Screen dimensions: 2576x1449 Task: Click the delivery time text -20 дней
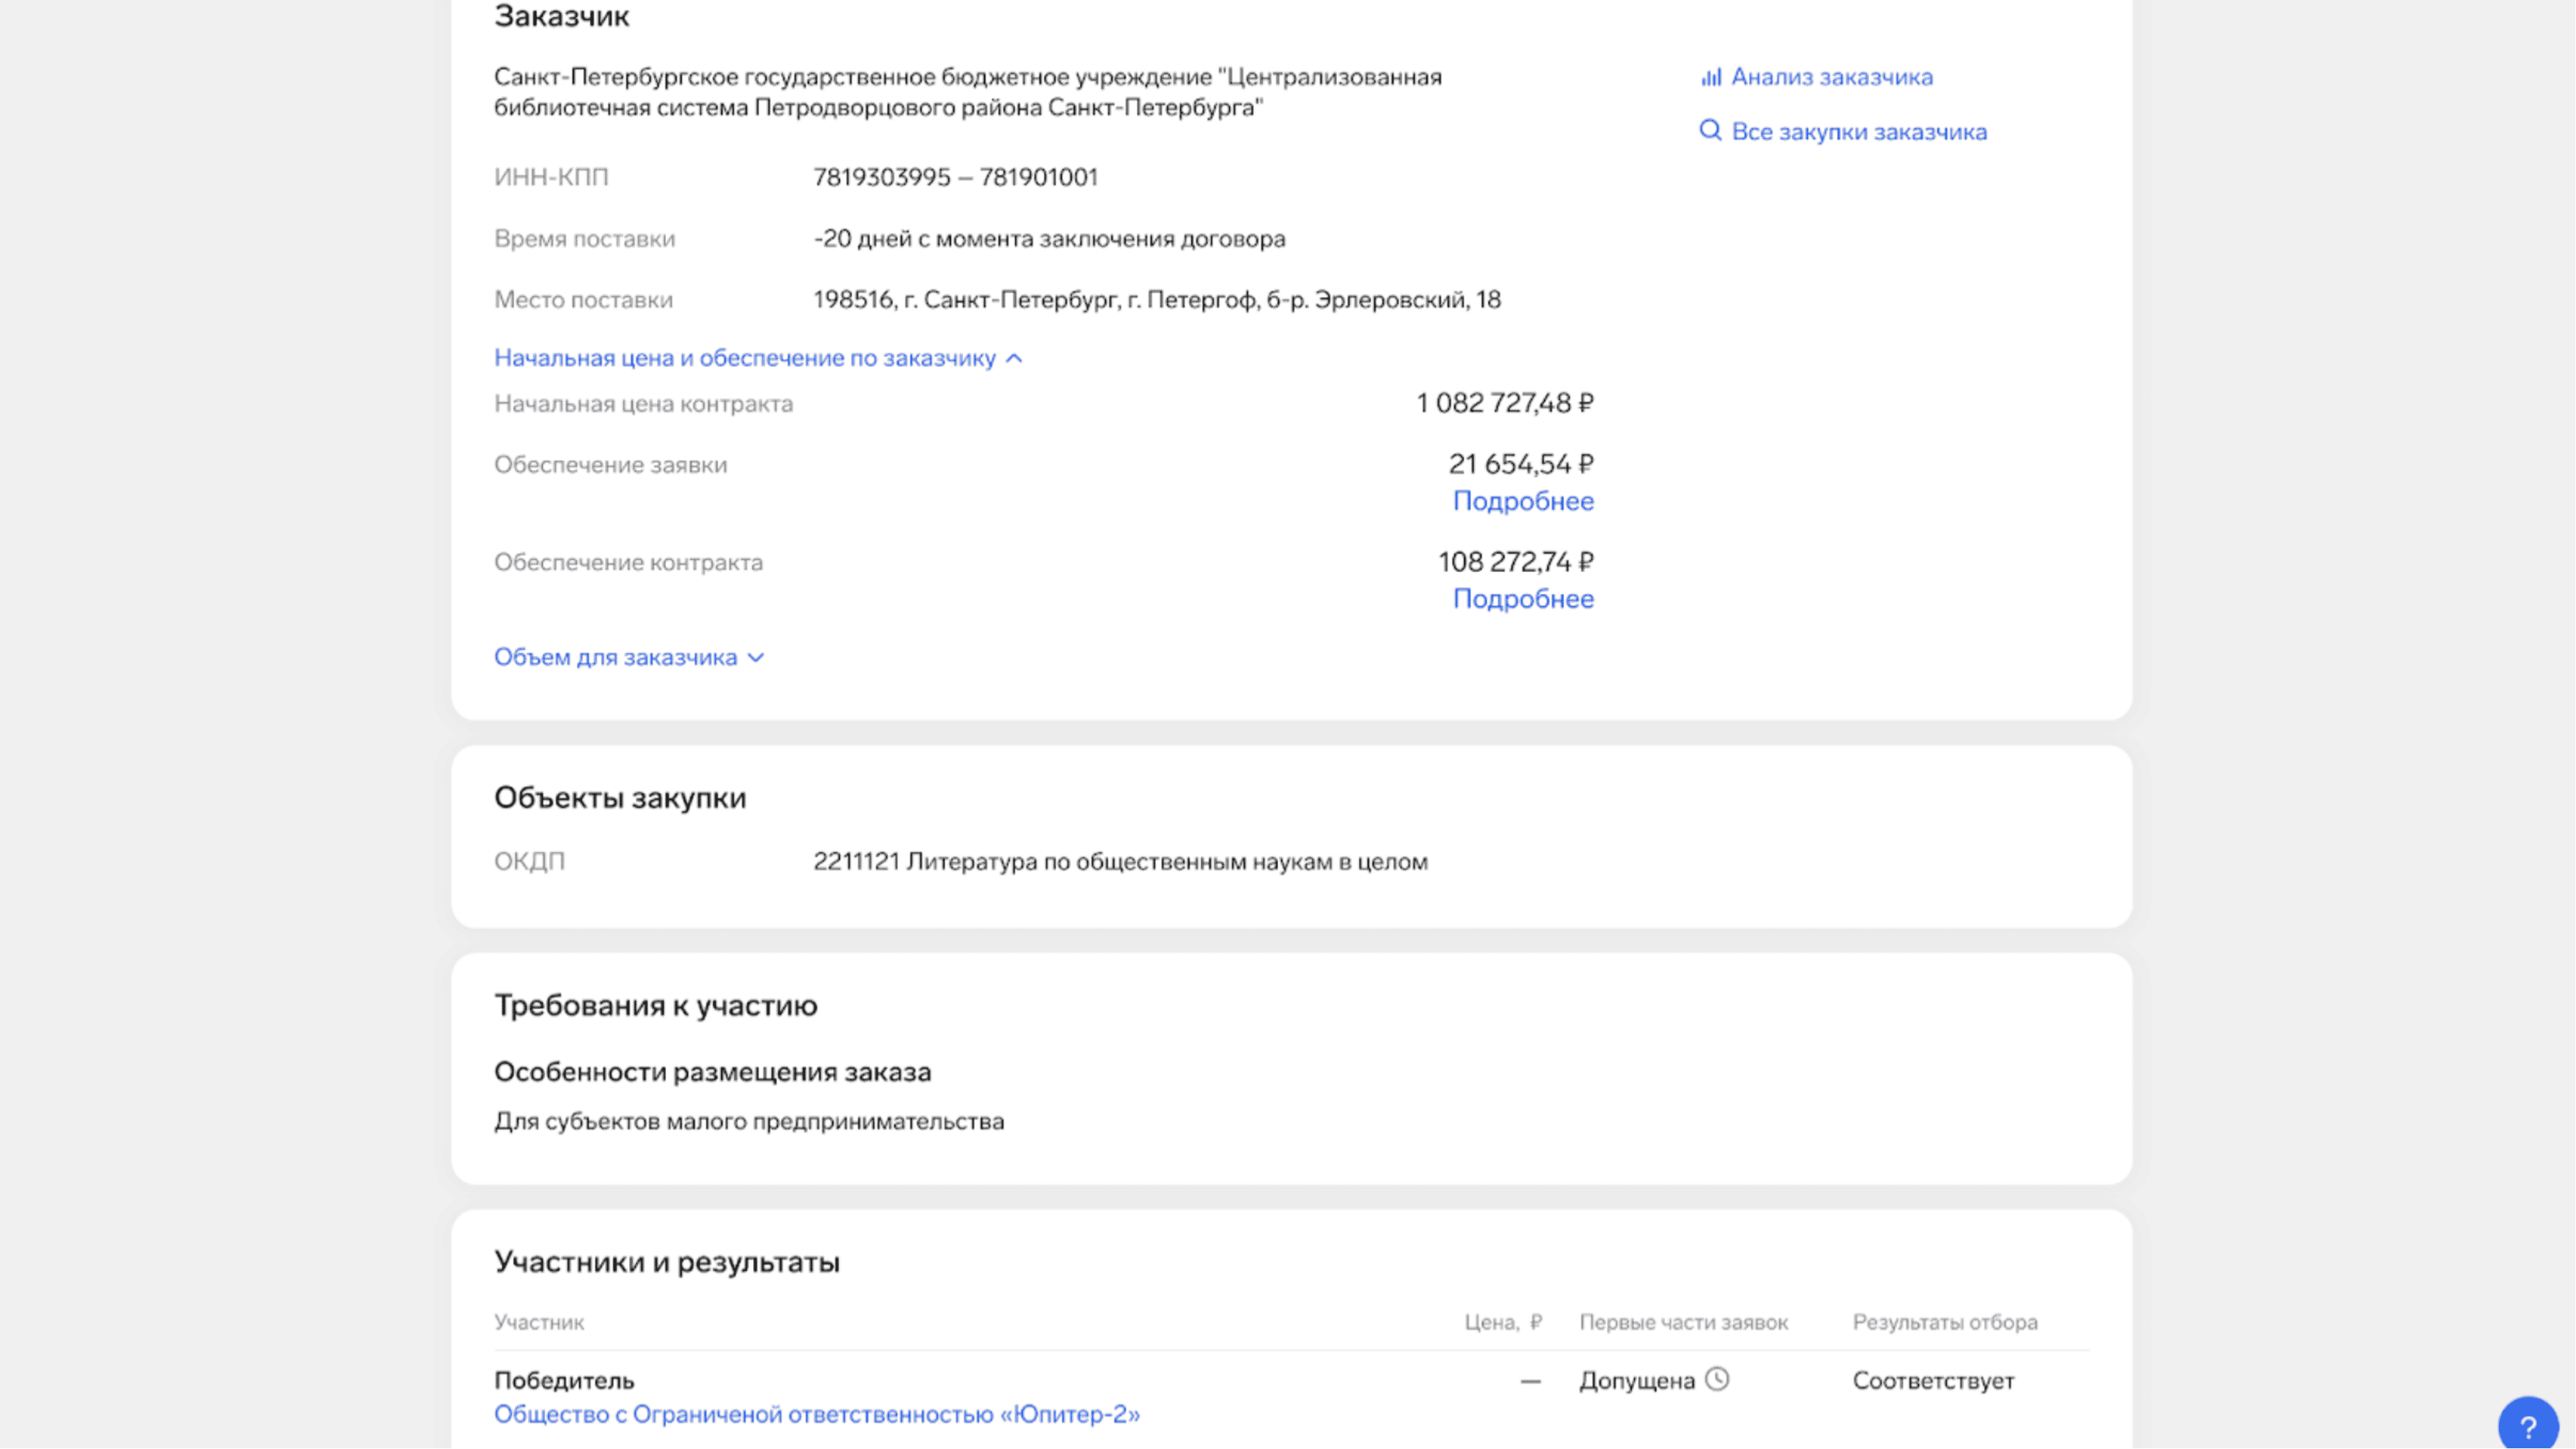click(1049, 239)
